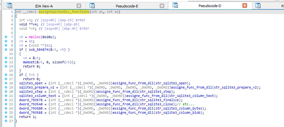Toggle breakpoint dot on line 14
Viewport: 284px width, 127px height.
pyautogui.click(x=6, y=66)
